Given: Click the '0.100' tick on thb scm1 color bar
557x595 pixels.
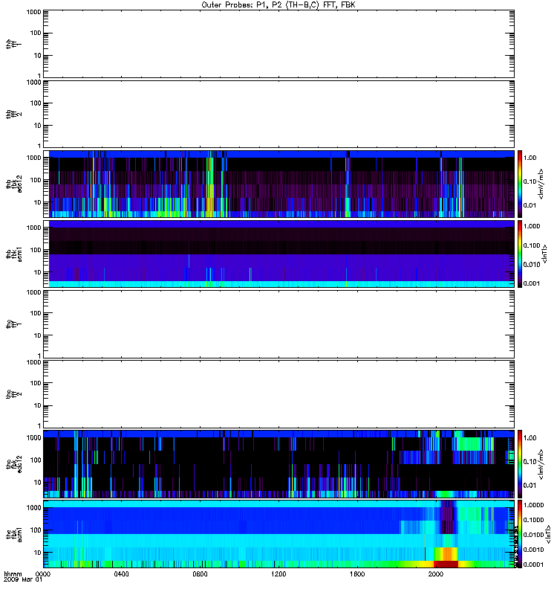Looking at the screenshot, I should click(532, 245).
